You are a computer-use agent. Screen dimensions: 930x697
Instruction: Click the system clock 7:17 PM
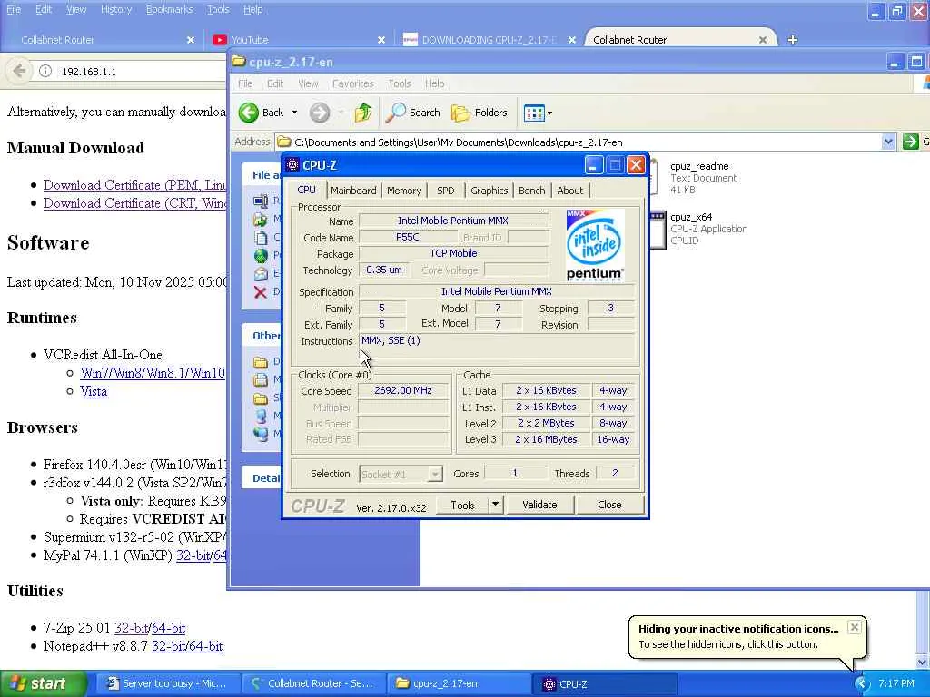tap(896, 683)
